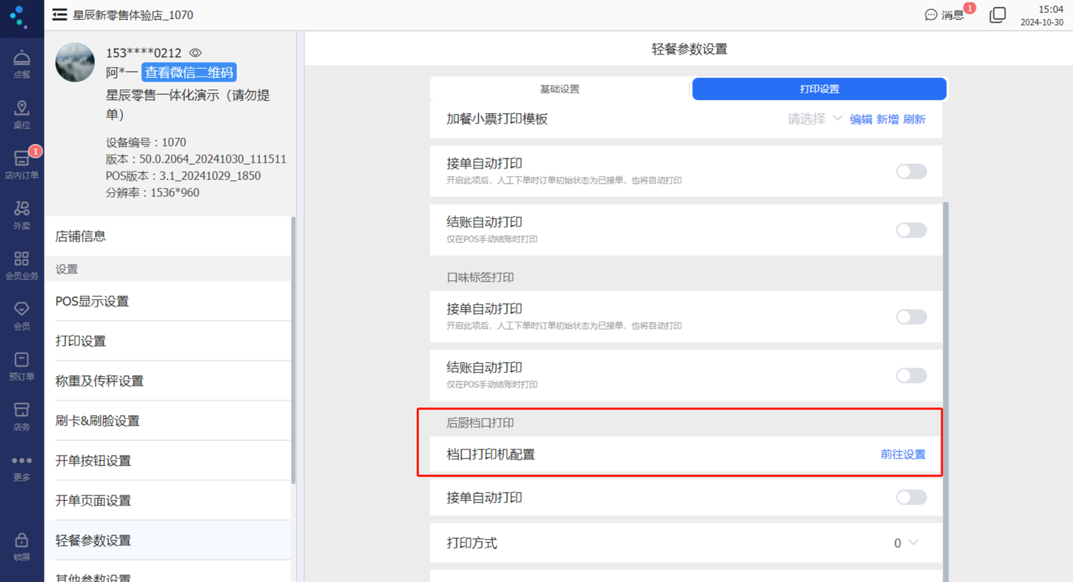Click 查看微信二维码 button
This screenshot has height=582, width=1073.
189,73
